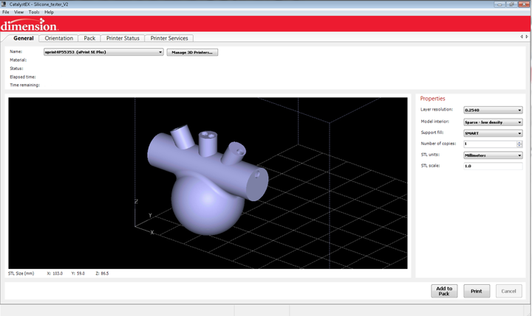Switch to the Orientation tab
The width and height of the screenshot is (532, 316).
click(x=58, y=38)
